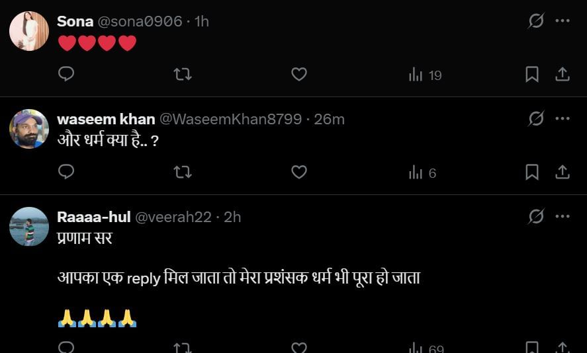The width and height of the screenshot is (587, 353).
Task: Reply to waseem khan's tweet
Action: (x=66, y=173)
